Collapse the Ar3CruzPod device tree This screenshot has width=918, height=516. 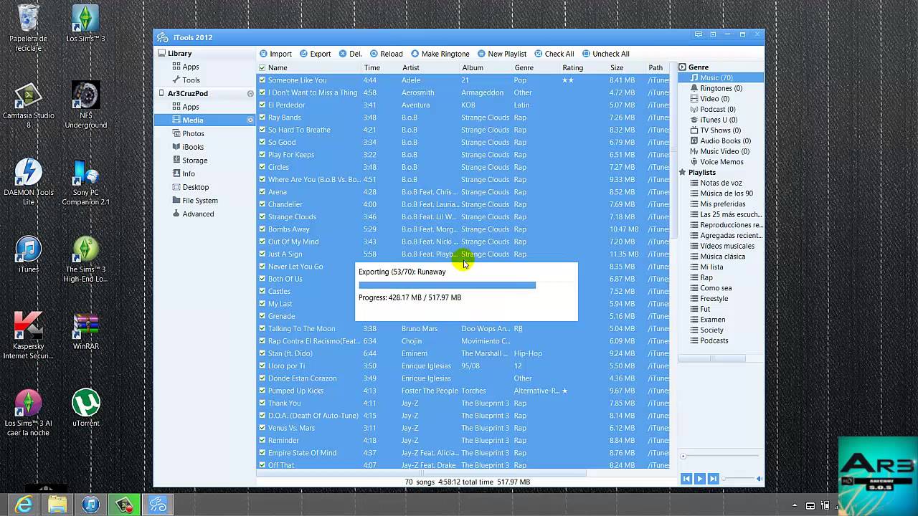161,93
